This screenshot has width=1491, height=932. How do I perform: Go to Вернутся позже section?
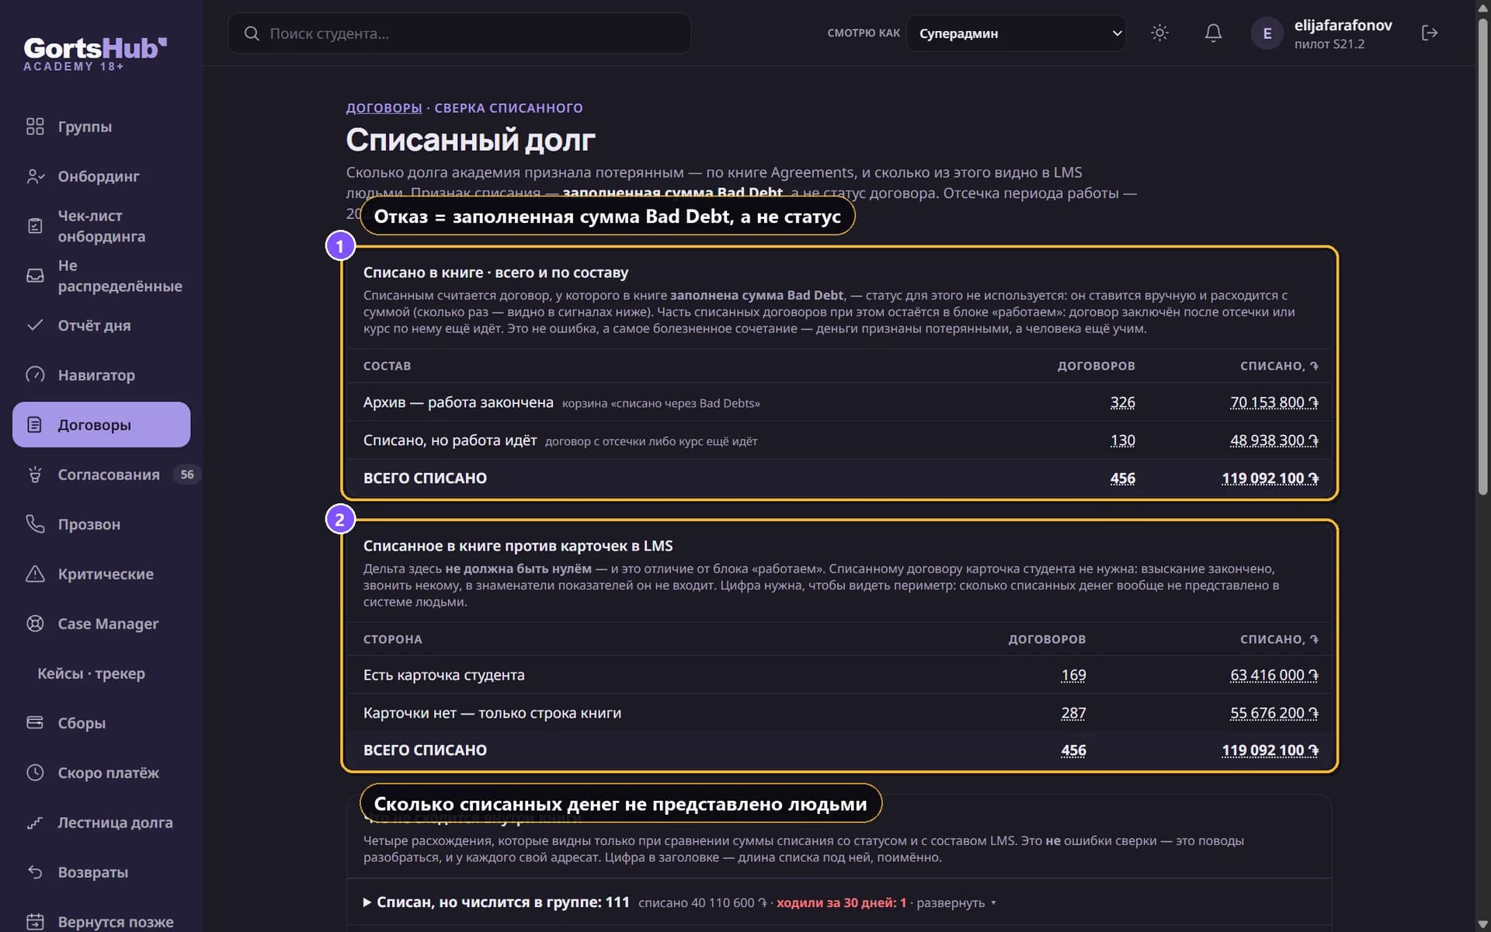(101, 922)
